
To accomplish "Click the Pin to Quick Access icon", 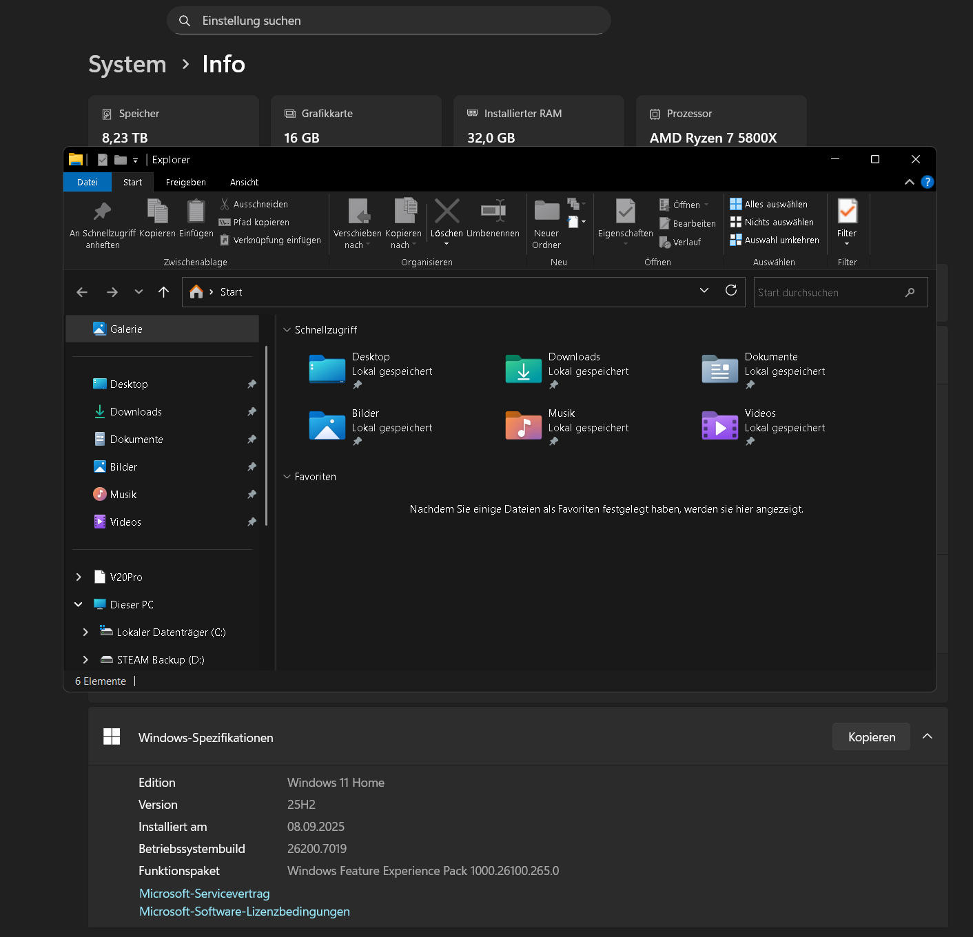I will tap(103, 211).
